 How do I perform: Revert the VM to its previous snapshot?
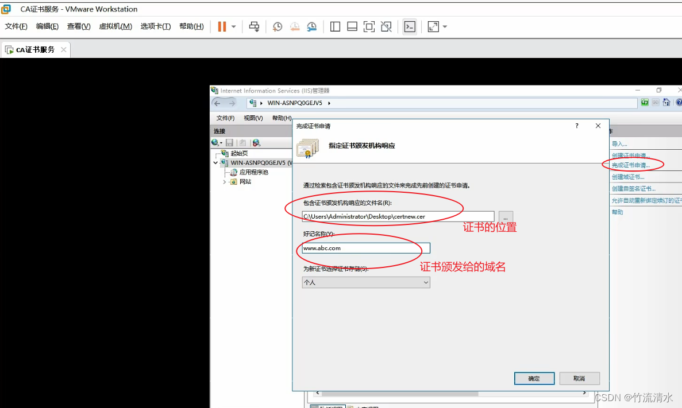pos(294,26)
